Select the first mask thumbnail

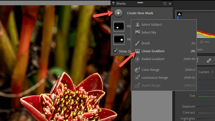point(119,27)
